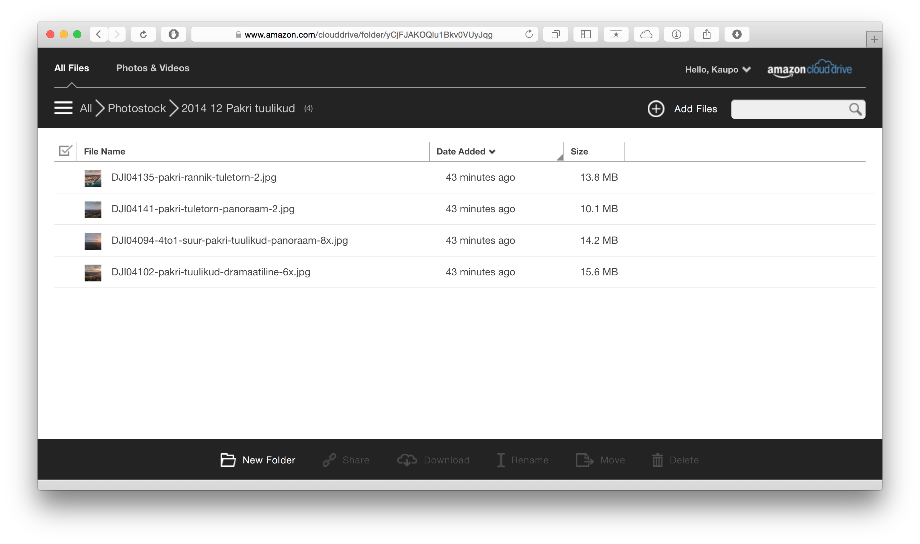Screen dimensions: 920x544
Task: Click the Delete trash icon
Action: [x=657, y=460]
